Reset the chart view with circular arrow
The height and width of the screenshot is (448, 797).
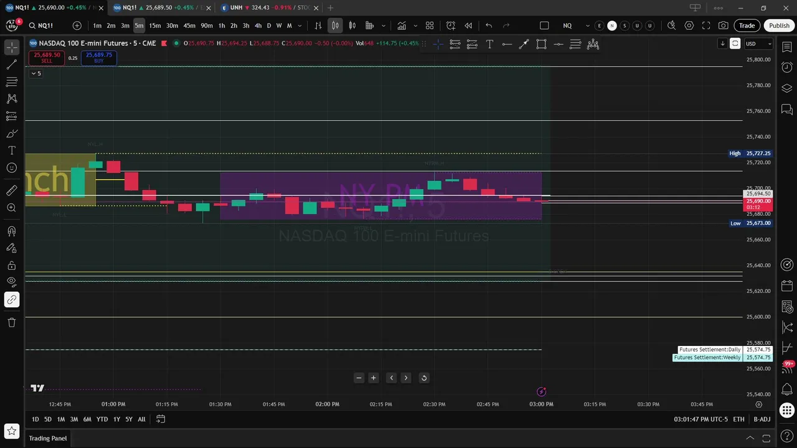[x=424, y=378]
